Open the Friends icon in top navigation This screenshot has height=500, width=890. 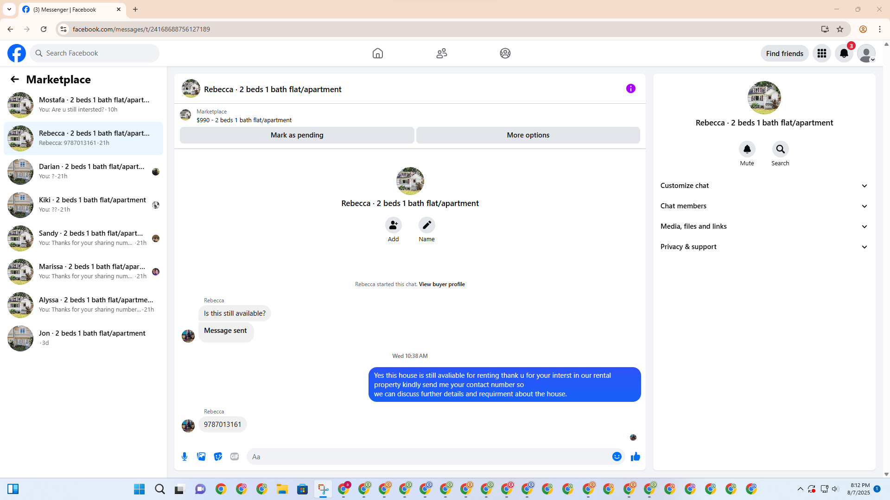pyautogui.click(x=442, y=53)
